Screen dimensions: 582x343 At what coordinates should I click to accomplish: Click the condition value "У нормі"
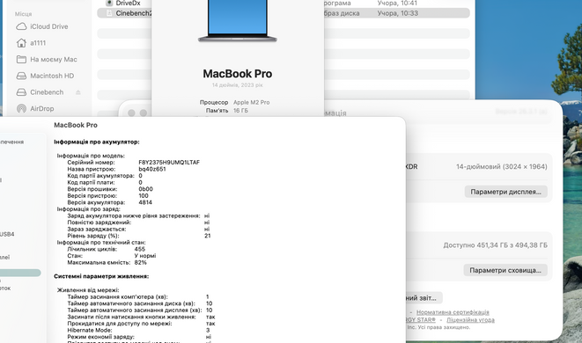point(145,256)
